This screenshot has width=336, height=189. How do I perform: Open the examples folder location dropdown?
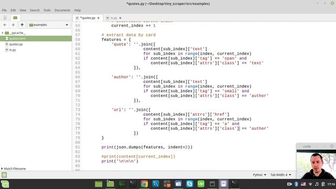[49, 25]
